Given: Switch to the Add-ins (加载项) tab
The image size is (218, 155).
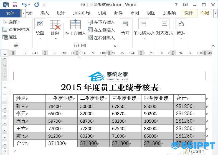Looking at the screenshot, I should pyautogui.click(x=169, y=13).
